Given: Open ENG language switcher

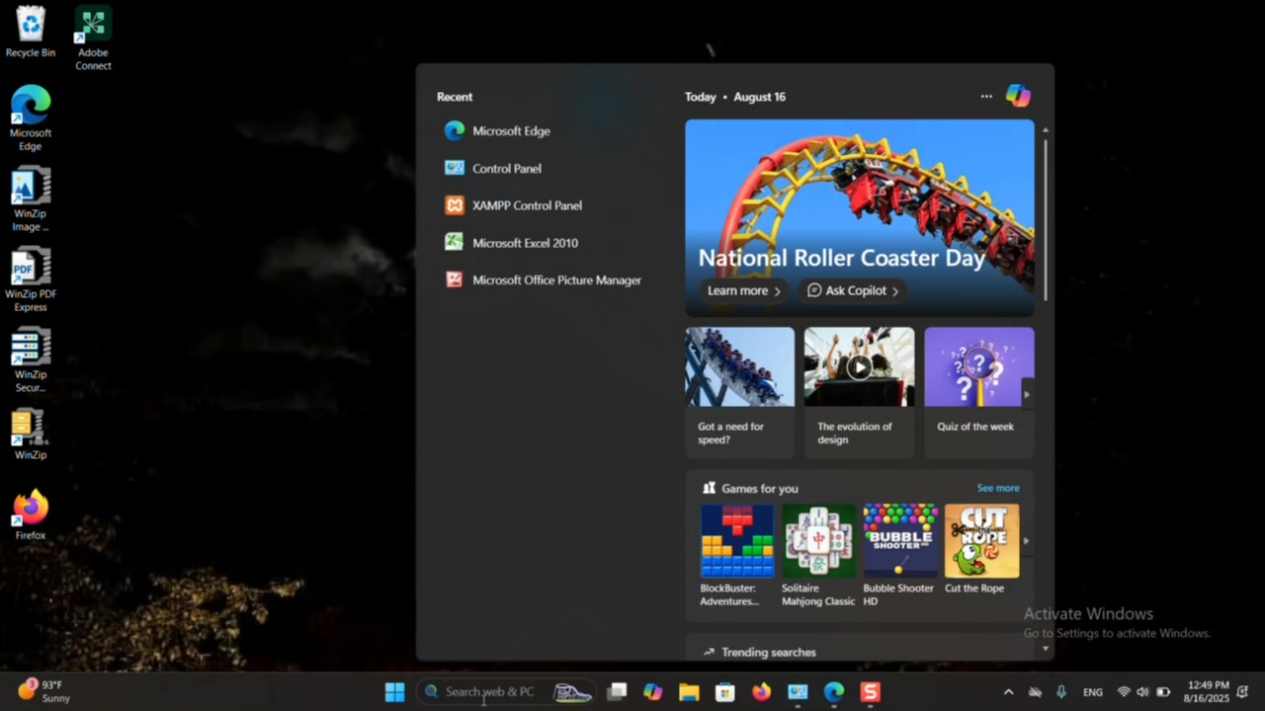Looking at the screenshot, I should tap(1093, 692).
